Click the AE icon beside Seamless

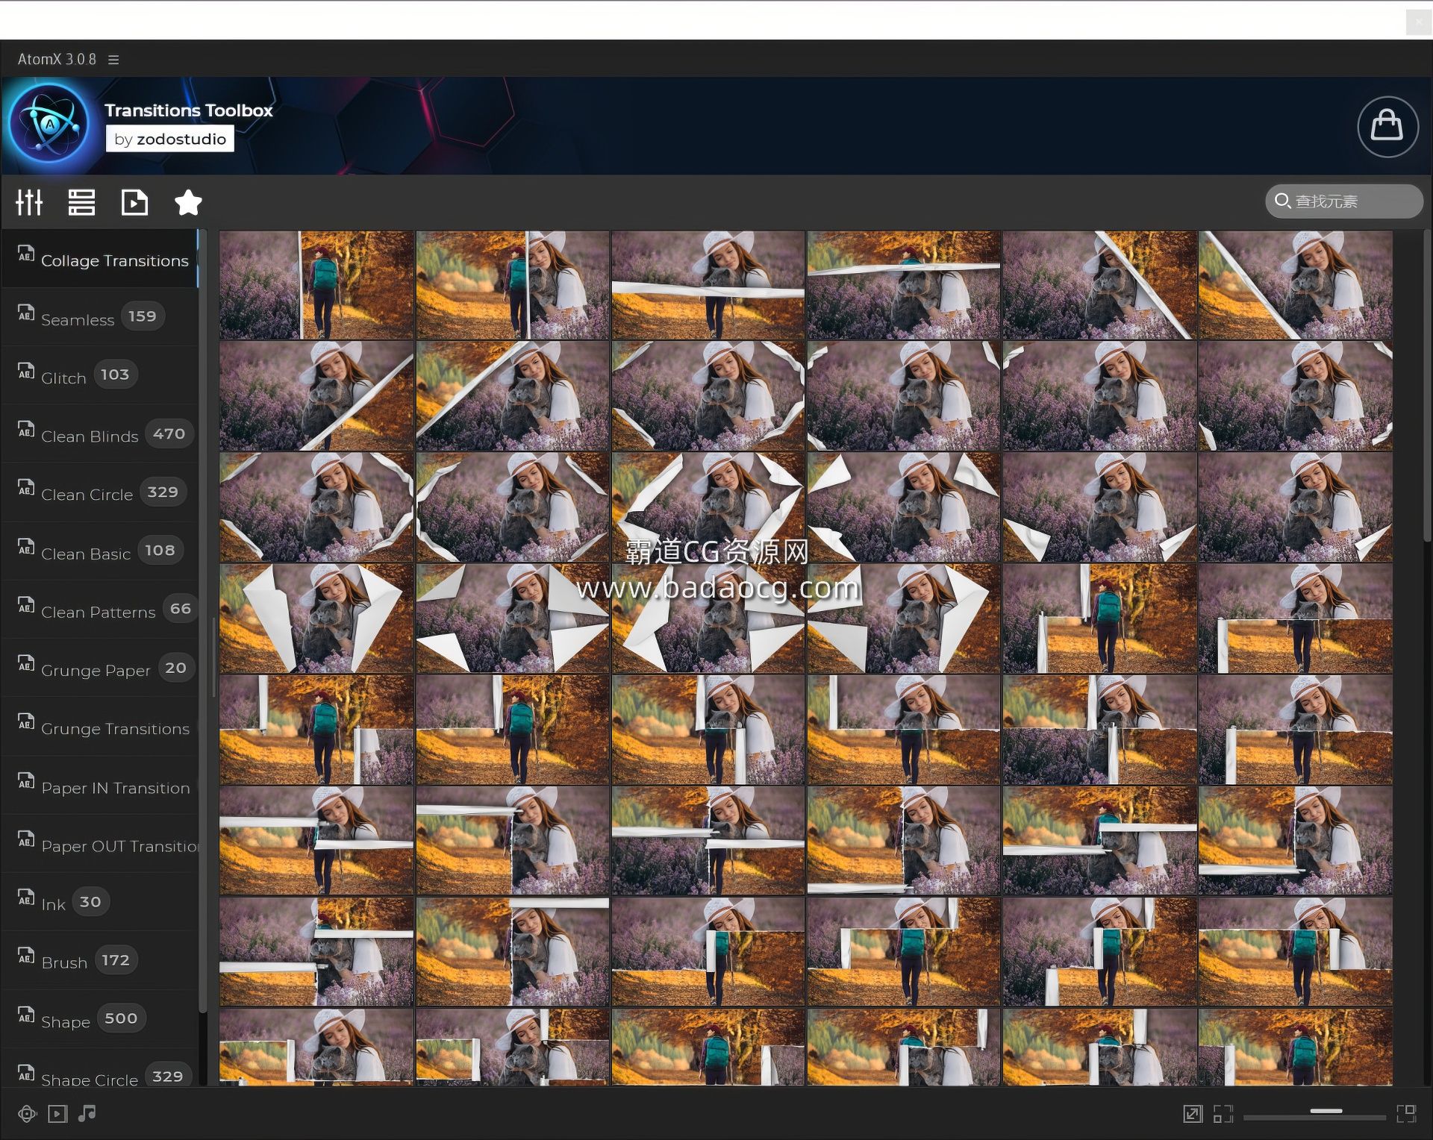(x=26, y=313)
